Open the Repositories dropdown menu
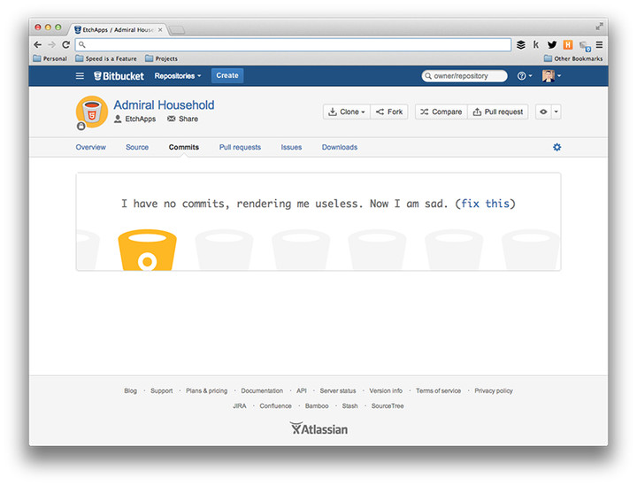The image size is (637, 486). 178,76
